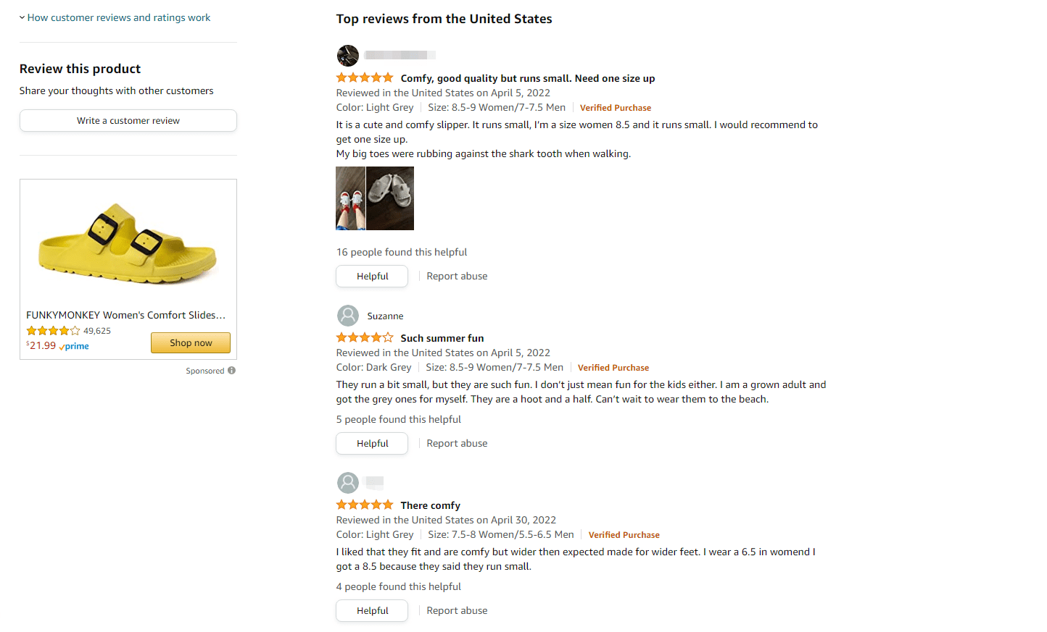Report abuse on the first review
The width and height of the screenshot is (1047, 632).
(457, 277)
